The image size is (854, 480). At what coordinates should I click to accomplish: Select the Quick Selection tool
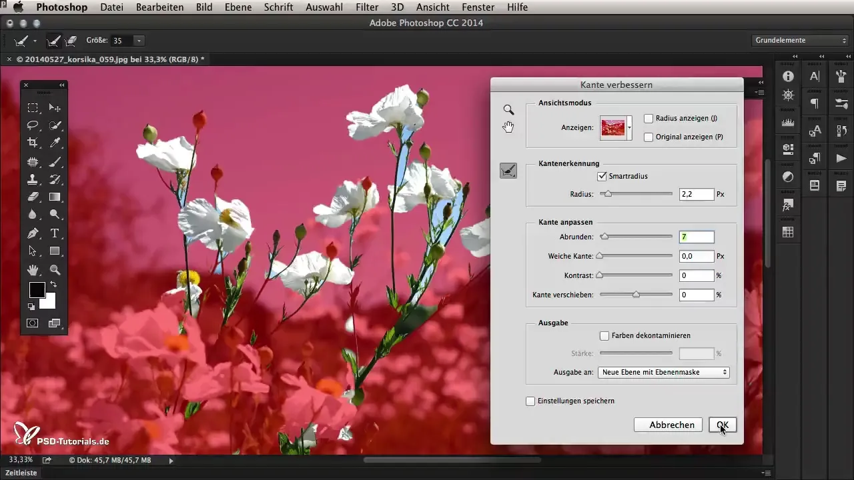point(55,125)
